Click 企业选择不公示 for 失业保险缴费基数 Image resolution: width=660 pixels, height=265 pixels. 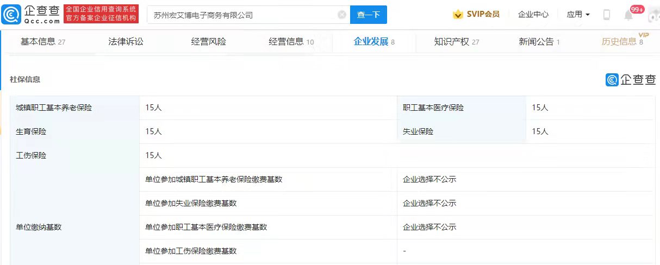[429, 203]
